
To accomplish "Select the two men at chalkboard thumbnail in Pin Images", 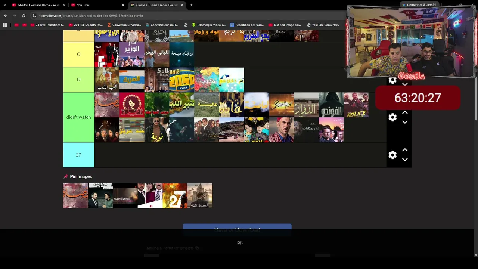I will coord(100,195).
